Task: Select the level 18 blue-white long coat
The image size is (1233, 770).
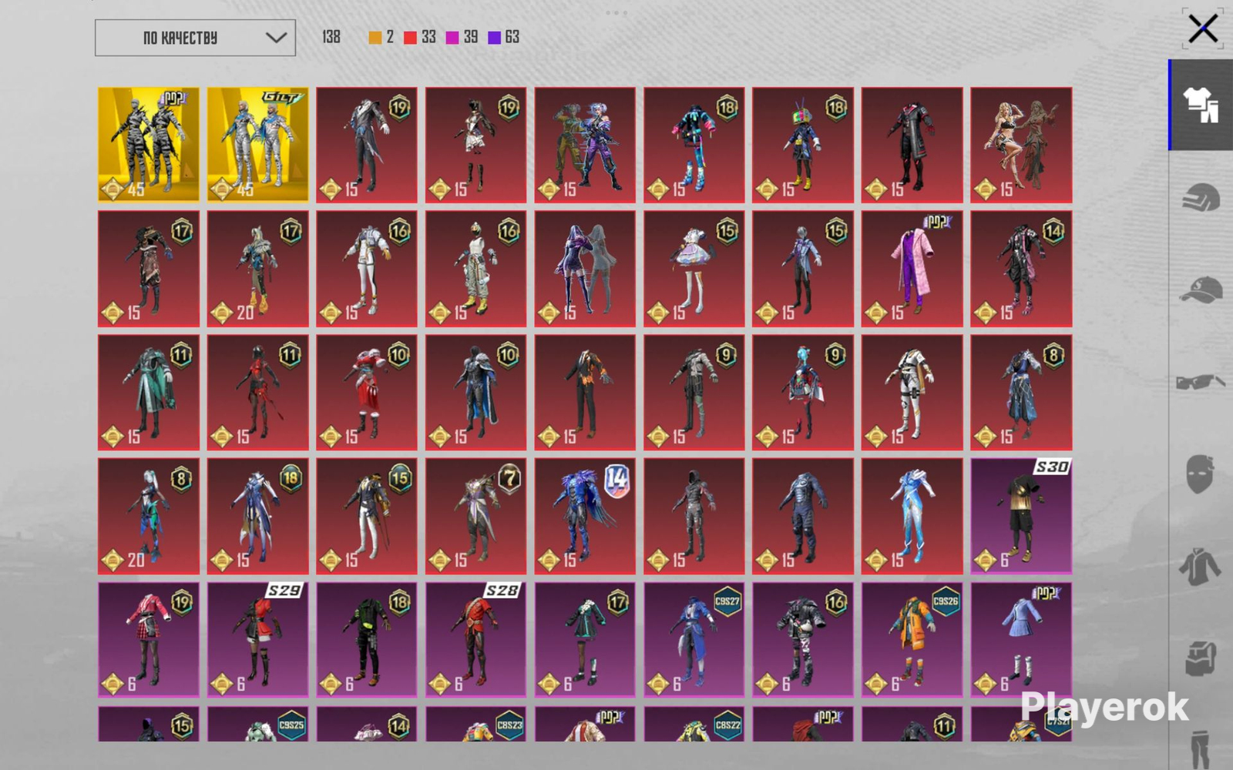Action: tap(257, 516)
